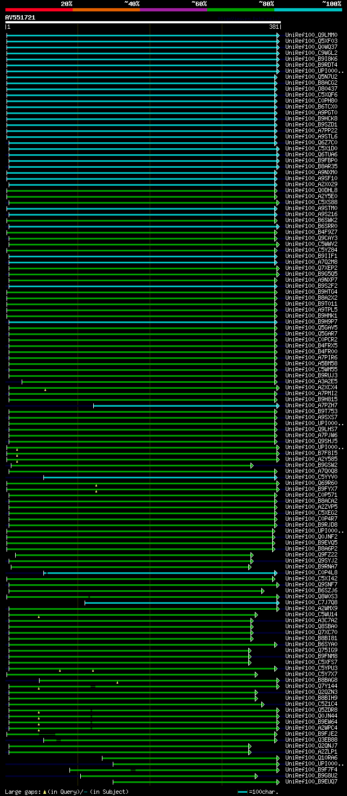Click the UniRef100_B8AR35 label
This screenshot has width=347, height=796.
click(311, 167)
